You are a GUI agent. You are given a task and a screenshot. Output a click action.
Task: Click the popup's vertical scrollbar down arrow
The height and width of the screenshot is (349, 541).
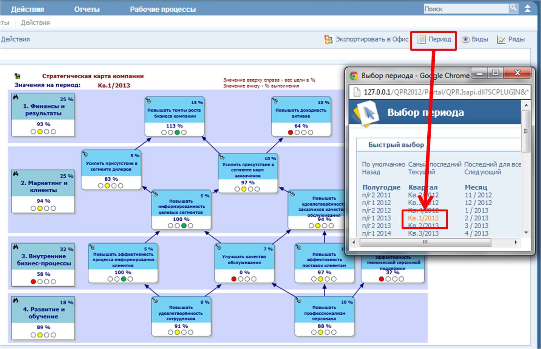pyautogui.click(x=526, y=233)
